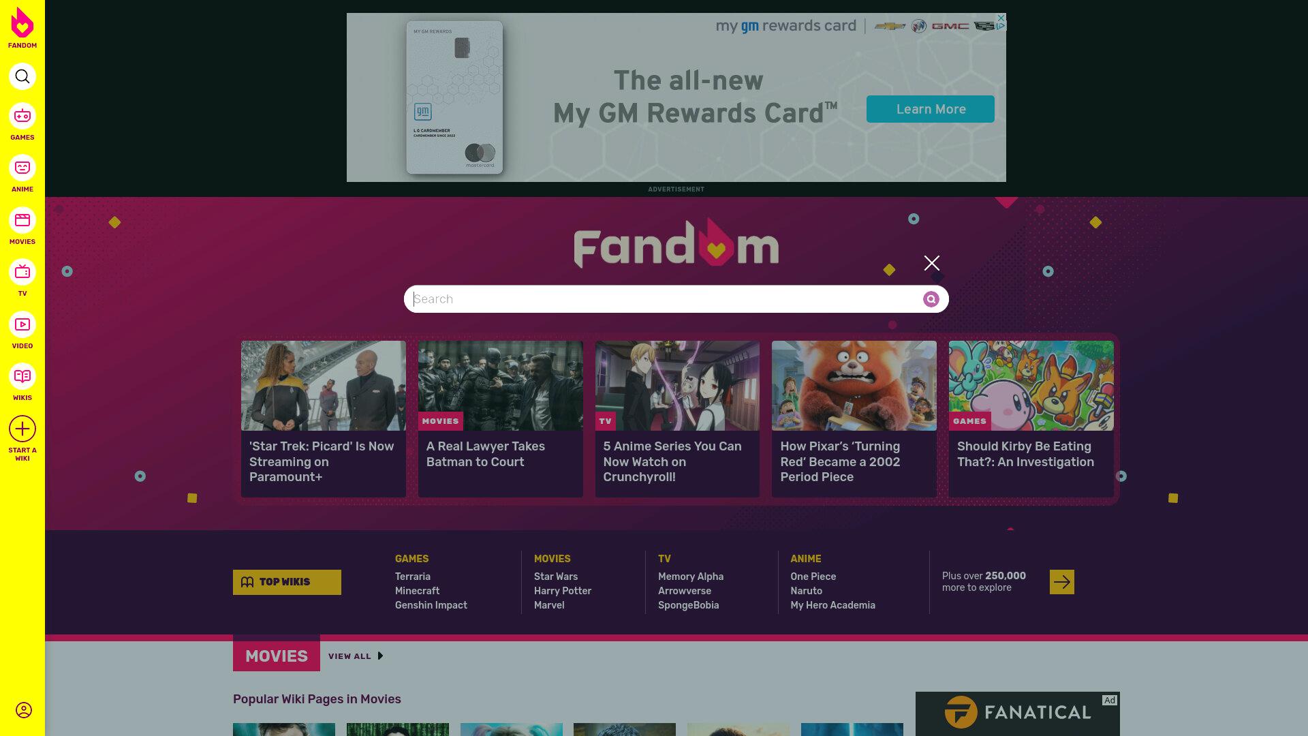This screenshot has width=1308, height=736.
Task: Click the MOVIES section header tab
Action: pyautogui.click(x=277, y=656)
